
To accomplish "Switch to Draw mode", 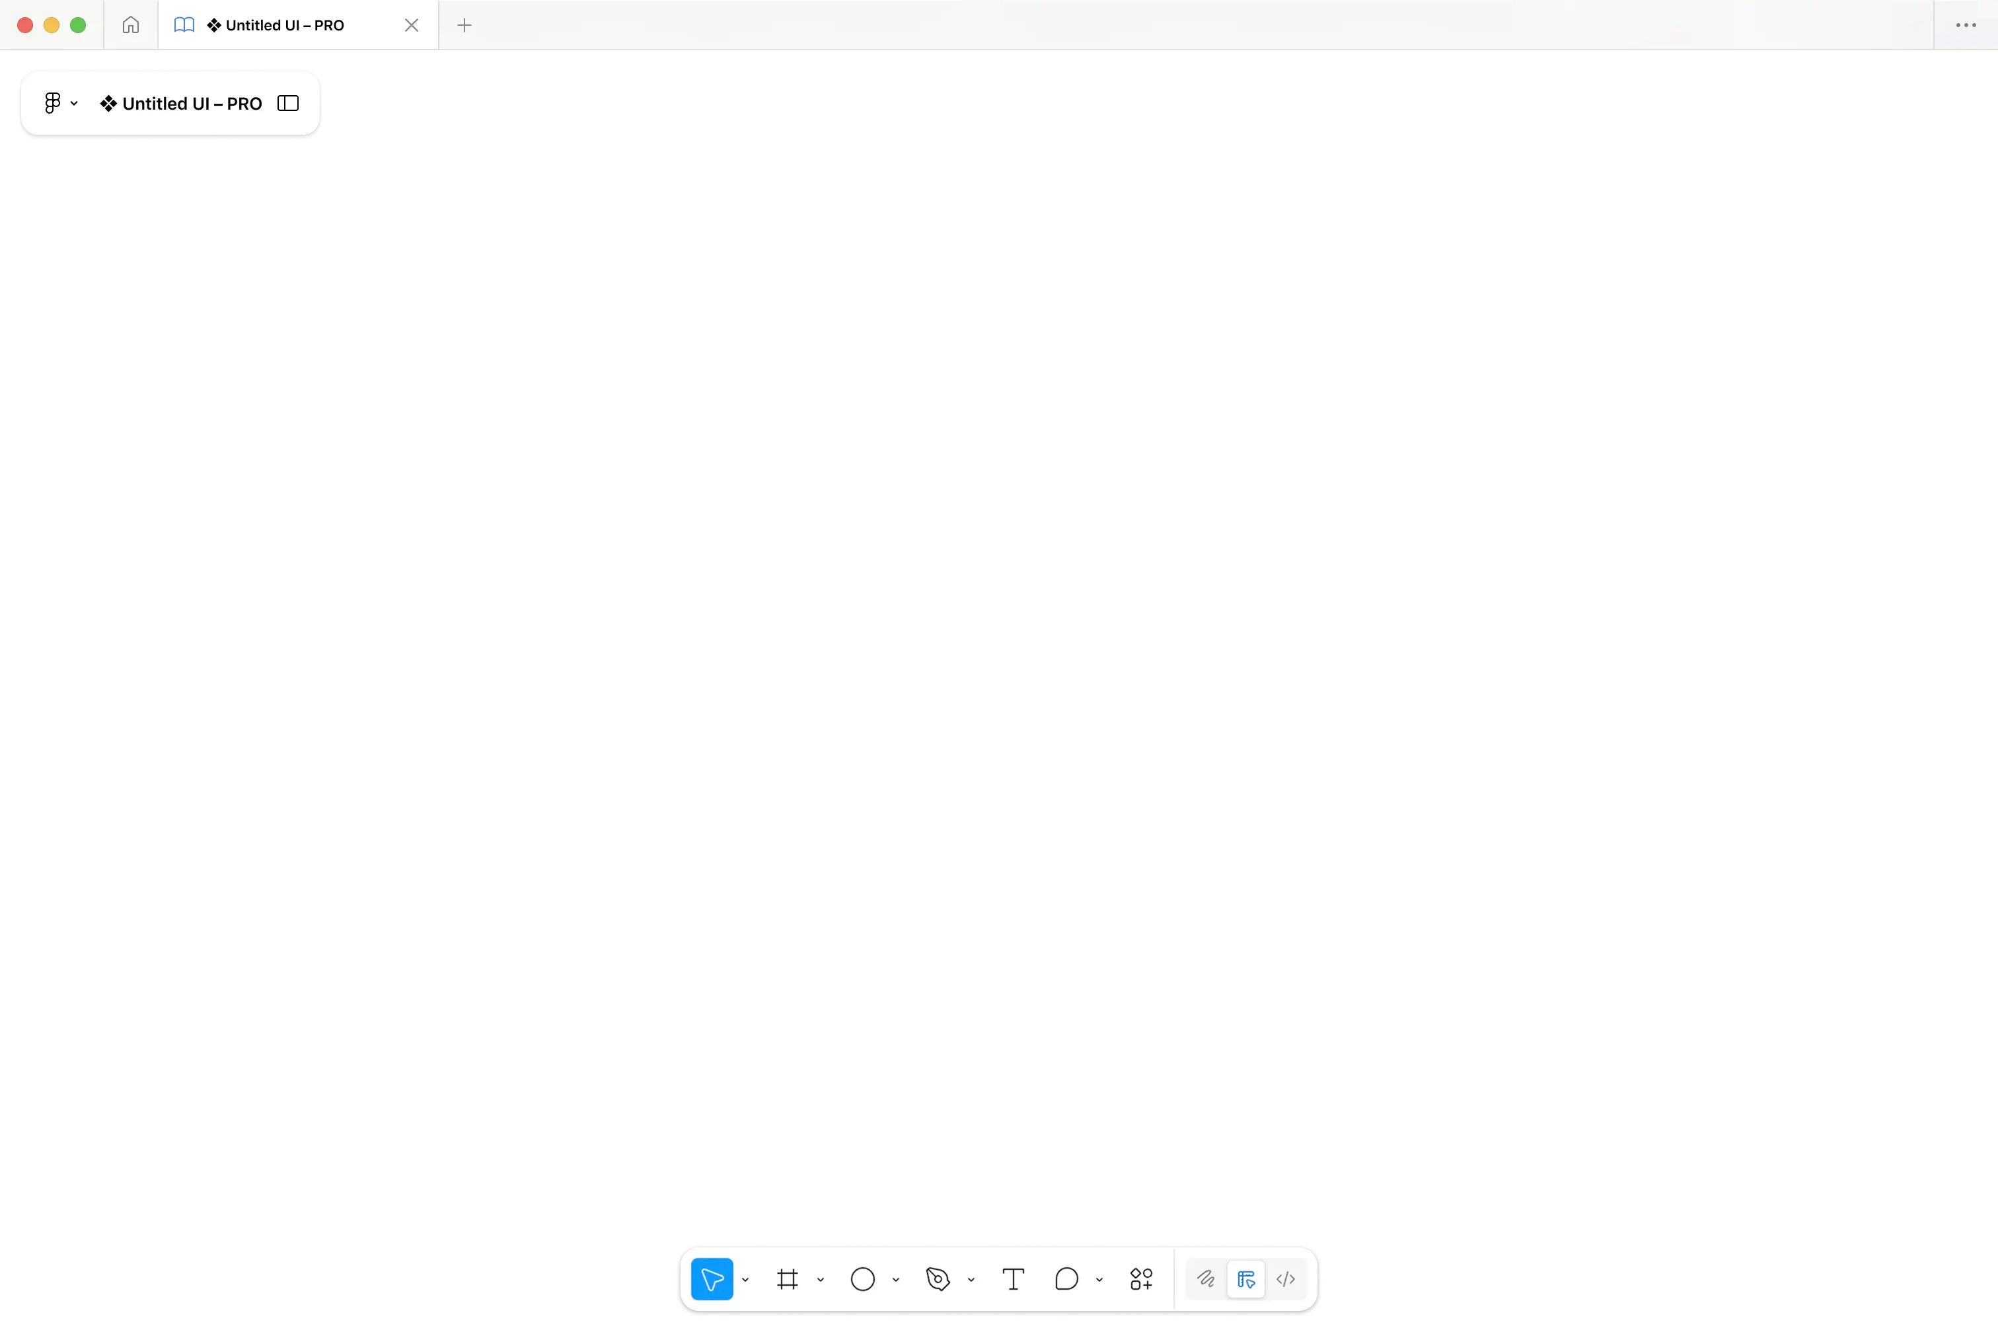I will point(1205,1279).
